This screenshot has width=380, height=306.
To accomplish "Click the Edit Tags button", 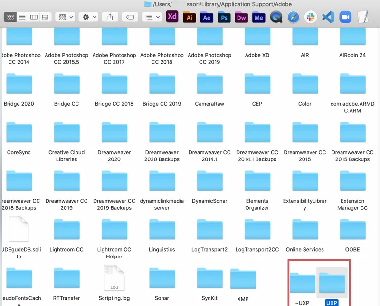I will 130,17.
